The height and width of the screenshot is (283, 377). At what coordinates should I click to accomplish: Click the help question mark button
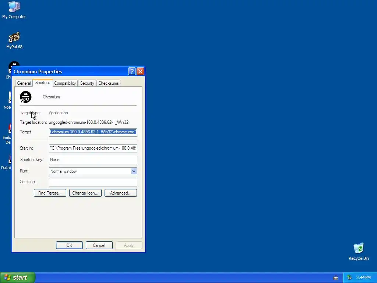pos(132,71)
